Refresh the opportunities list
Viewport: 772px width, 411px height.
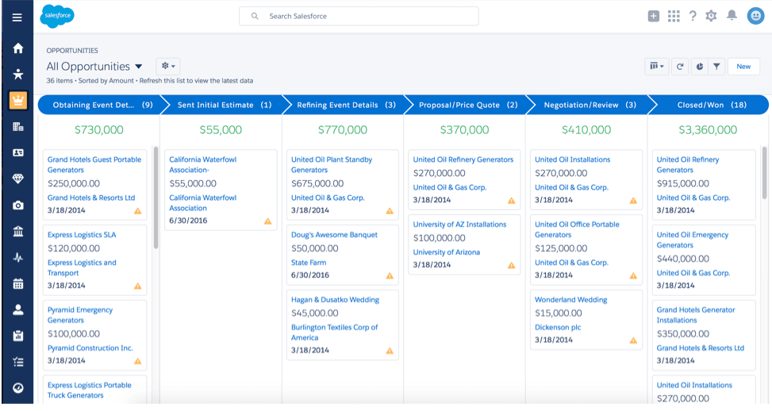click(680, 67)
